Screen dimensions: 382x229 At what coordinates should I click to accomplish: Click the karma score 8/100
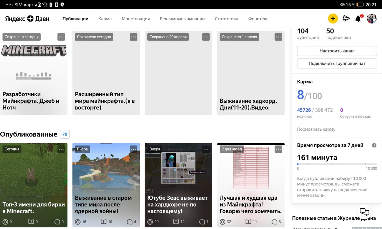309,95
